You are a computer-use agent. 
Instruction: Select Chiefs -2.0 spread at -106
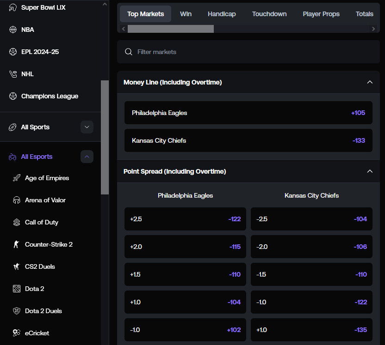pos(311,247)
